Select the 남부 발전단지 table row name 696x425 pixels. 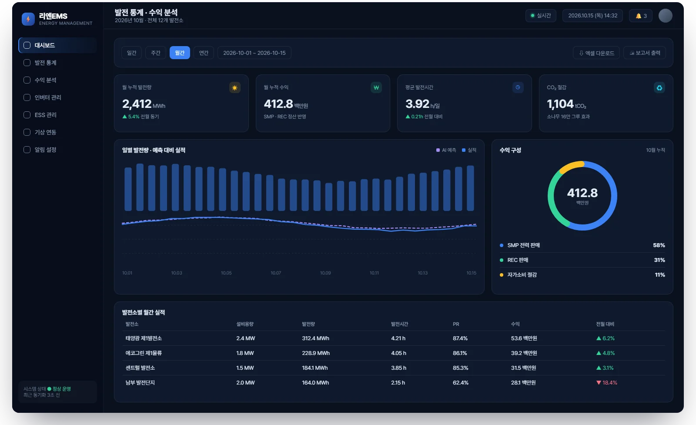[140, 383]
